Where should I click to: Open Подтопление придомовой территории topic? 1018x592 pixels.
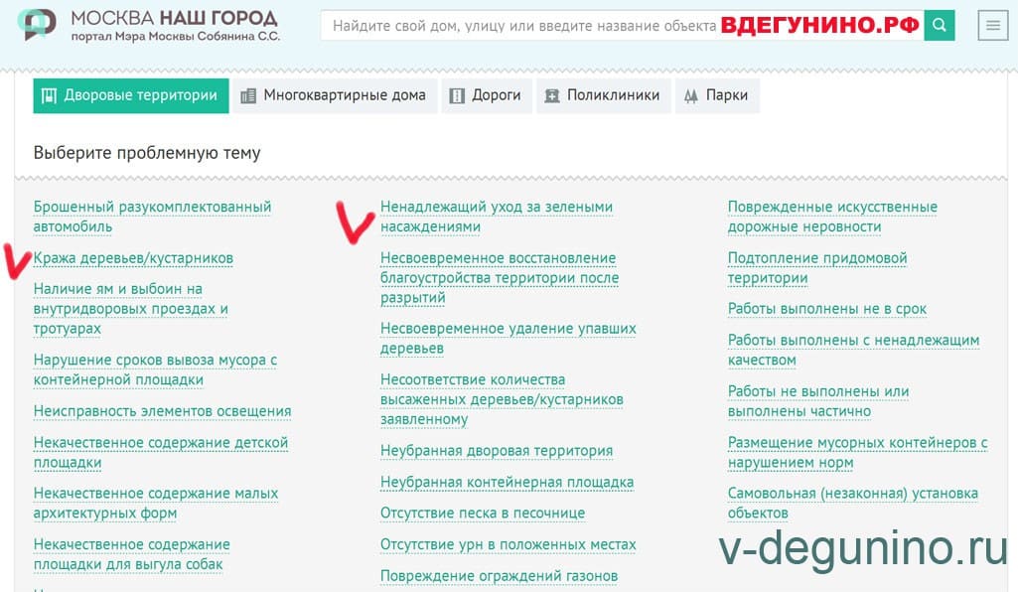pos(816,268)
